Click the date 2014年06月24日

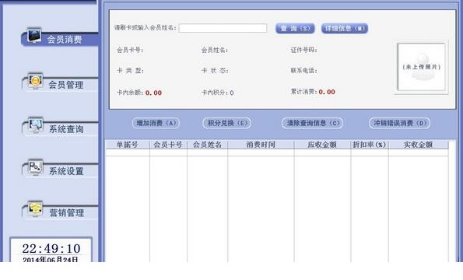click(51, 259)
